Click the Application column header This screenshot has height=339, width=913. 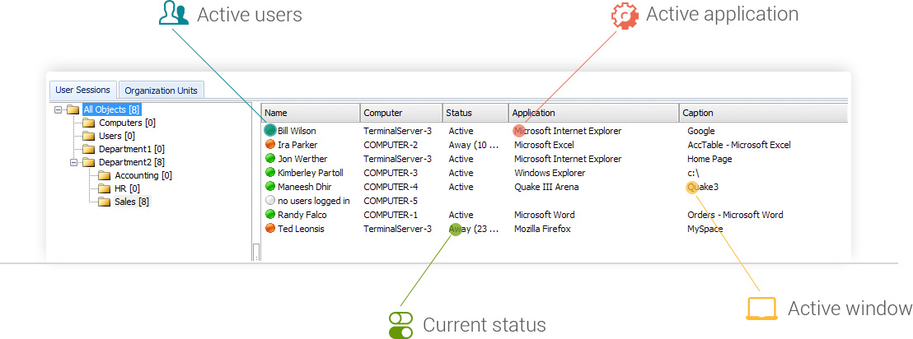tap(592, 113)
